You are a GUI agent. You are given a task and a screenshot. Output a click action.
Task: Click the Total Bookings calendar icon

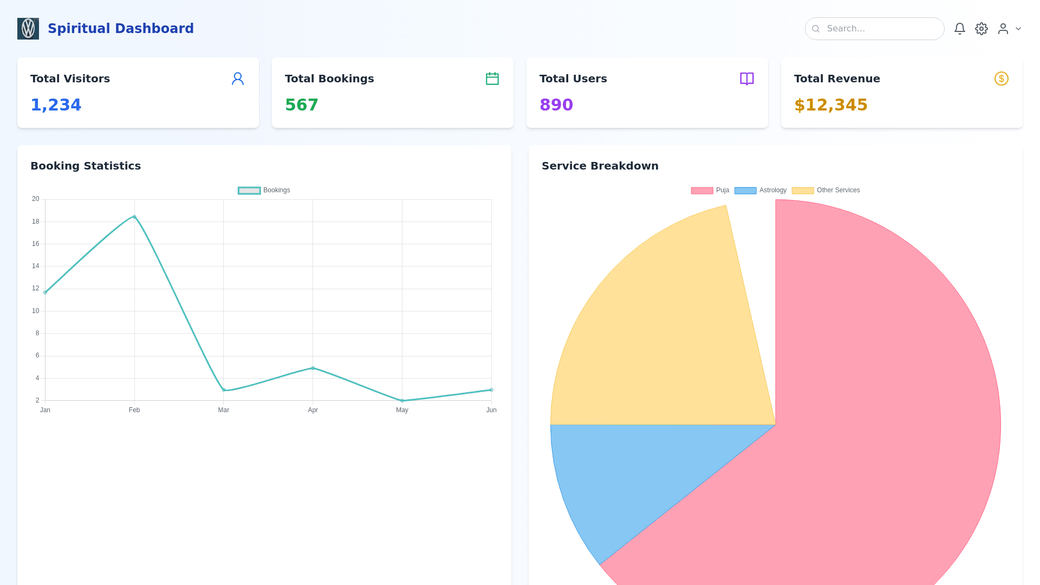[x=492, y=79]
